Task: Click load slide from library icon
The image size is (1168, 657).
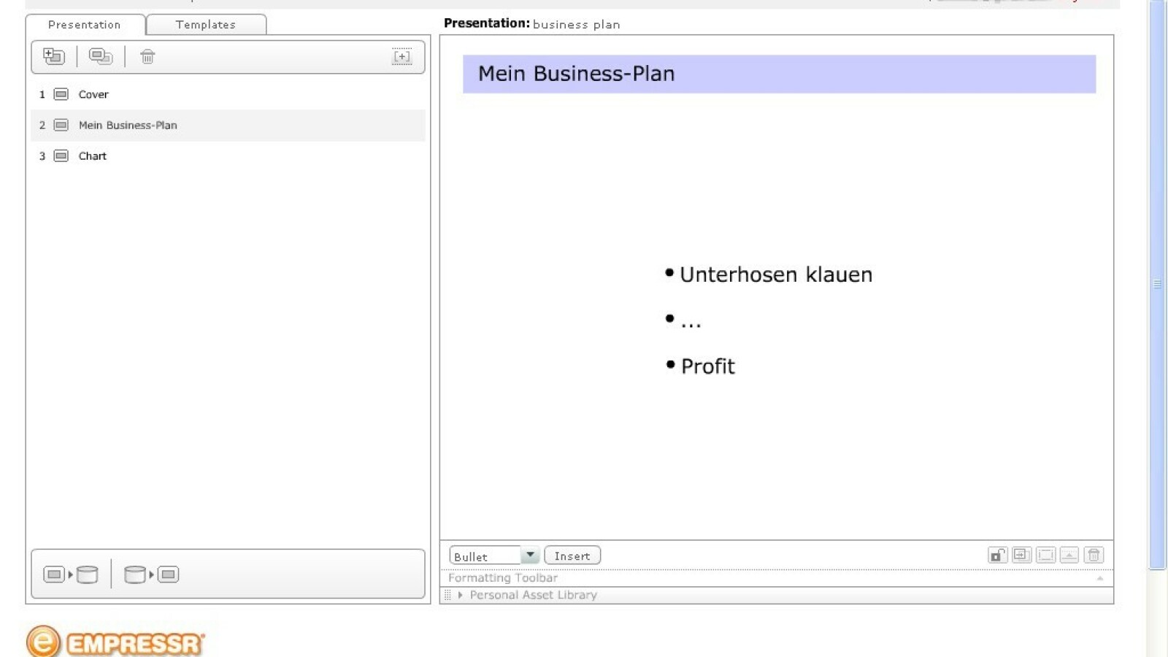Action: click(x=151, y=575)
